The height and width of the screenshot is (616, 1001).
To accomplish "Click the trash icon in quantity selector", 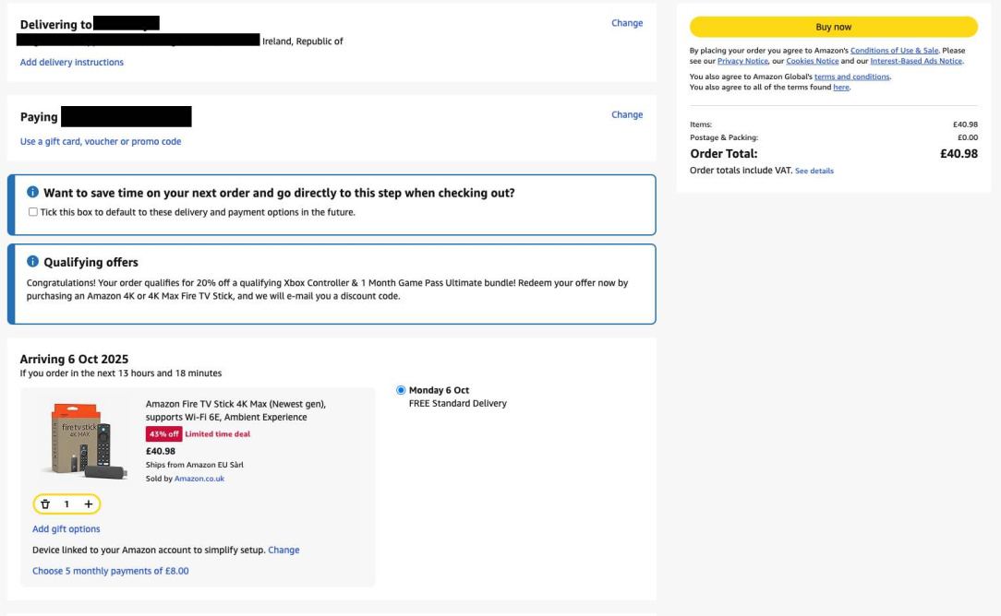I will [45, 503].
